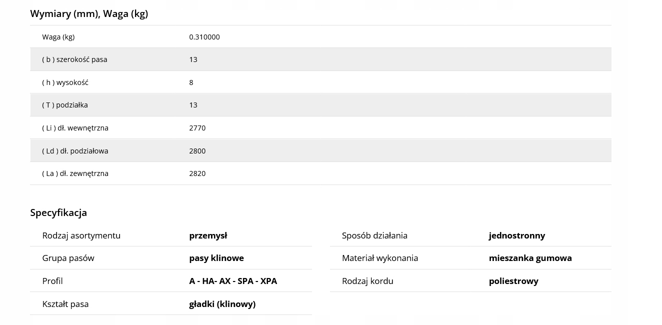
Task: Click the 'Wymiary (mm), Waga (kg)' heading
Action: (x=89, y=14)
